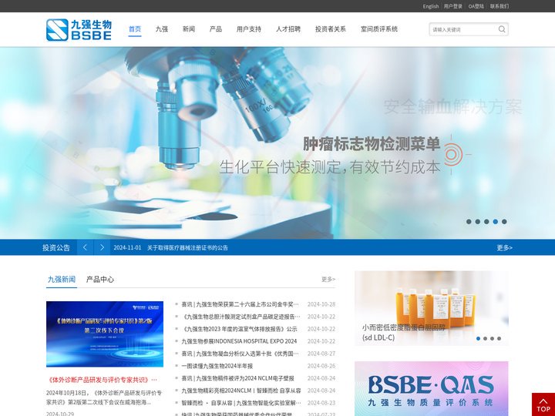Click 更多> beside news tabs
Viewport: 555px width, 416px height.
(328, 280)
